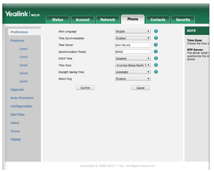Click the Confirm button
This screenshot has height=172, width=214.
click(85, 88)
